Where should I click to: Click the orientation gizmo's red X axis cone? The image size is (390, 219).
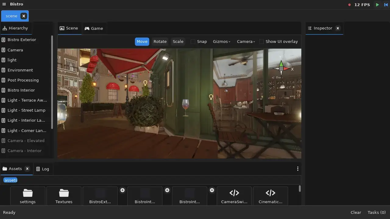(286, 69)
